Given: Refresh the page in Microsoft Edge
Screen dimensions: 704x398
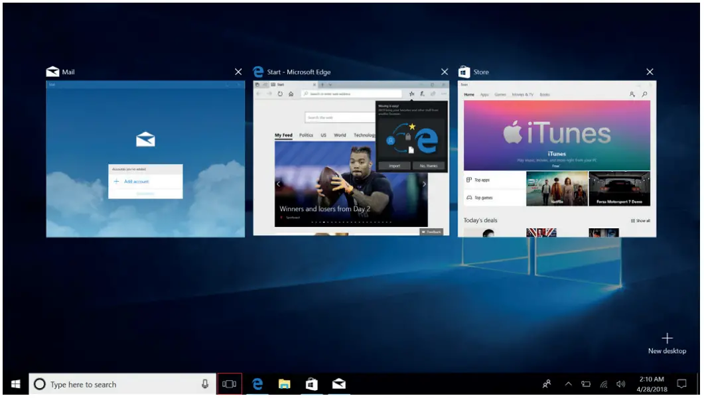Looking at the screenshot, I should click(280, 94).
